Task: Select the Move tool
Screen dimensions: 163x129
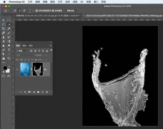Action: point(3,20)
